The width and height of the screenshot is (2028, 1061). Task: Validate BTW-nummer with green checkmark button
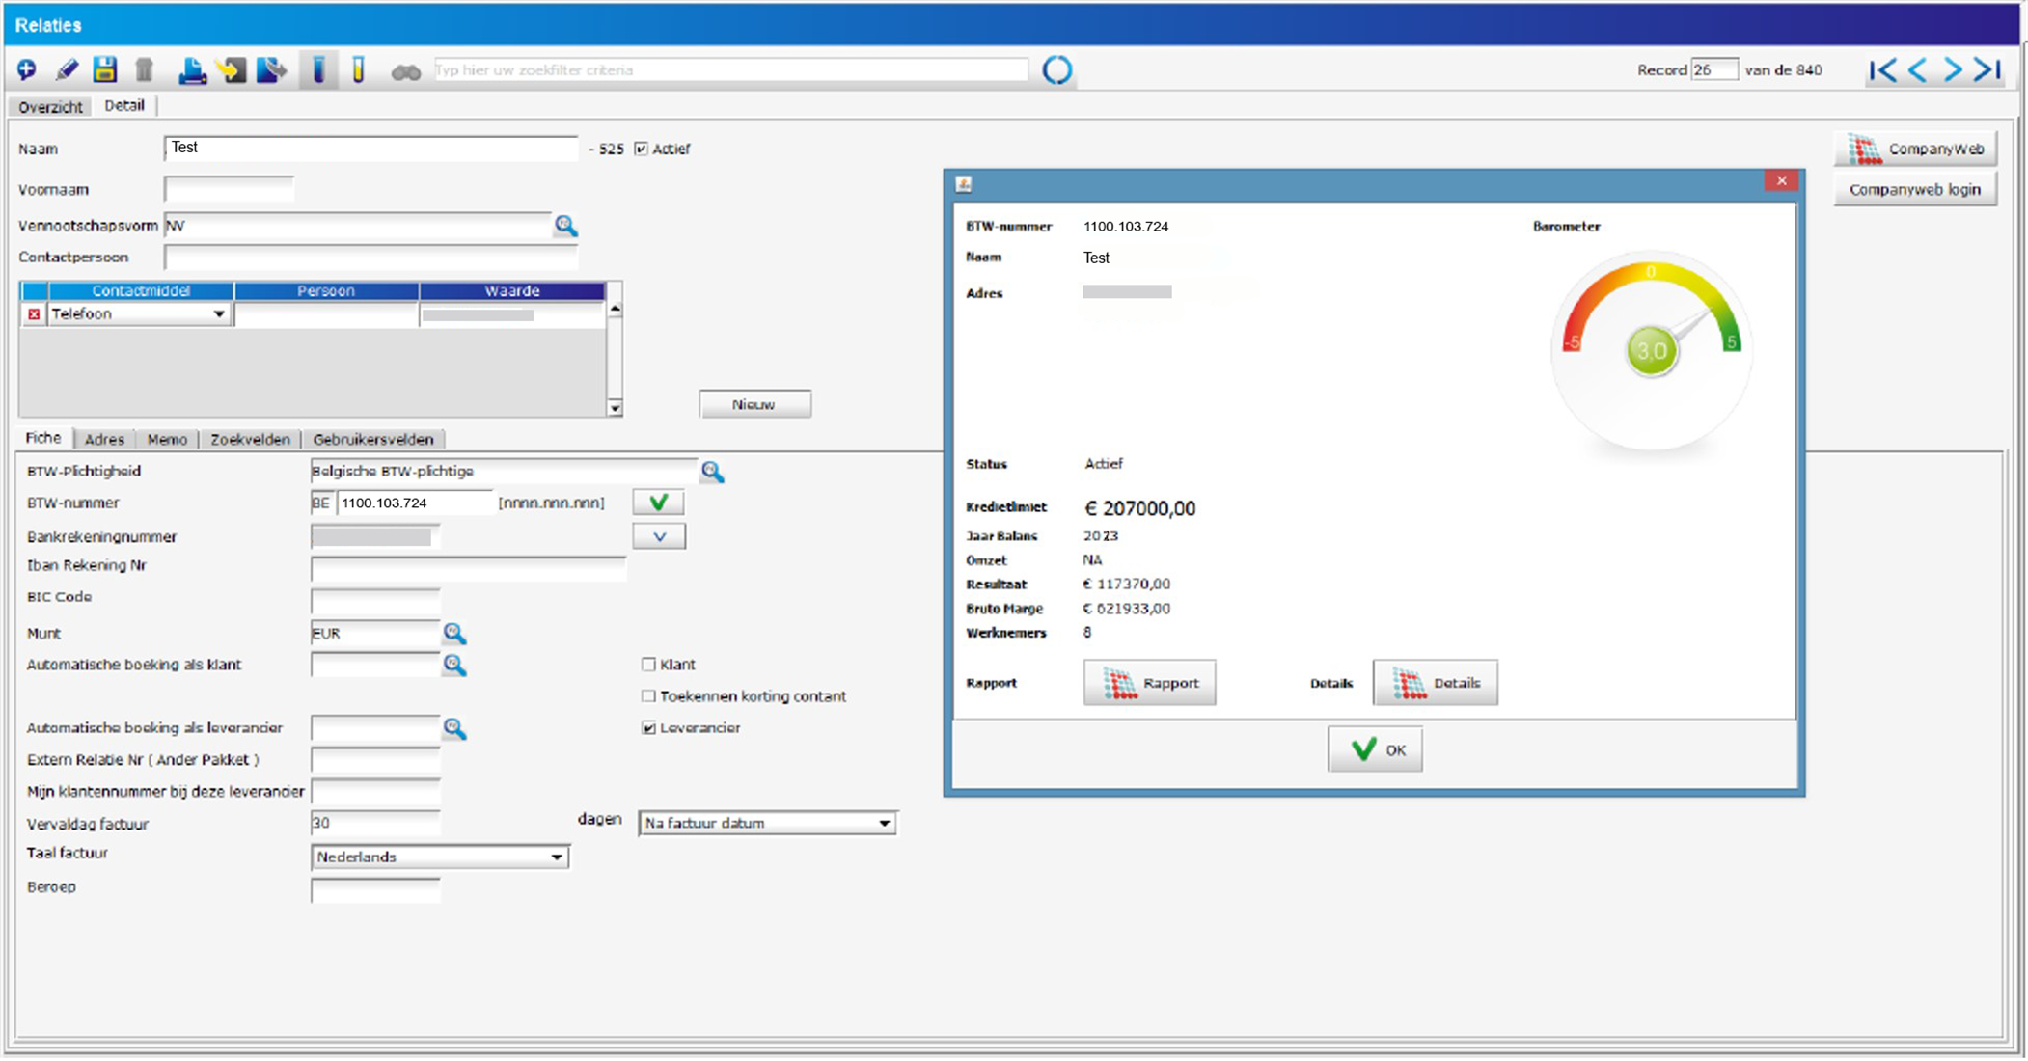pyautogui.click(x=659, y=503)
